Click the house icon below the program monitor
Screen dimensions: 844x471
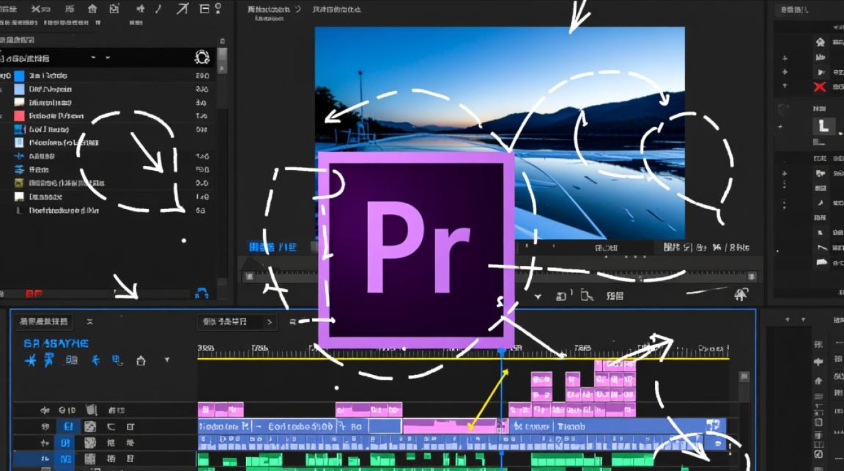pos(741,294)
